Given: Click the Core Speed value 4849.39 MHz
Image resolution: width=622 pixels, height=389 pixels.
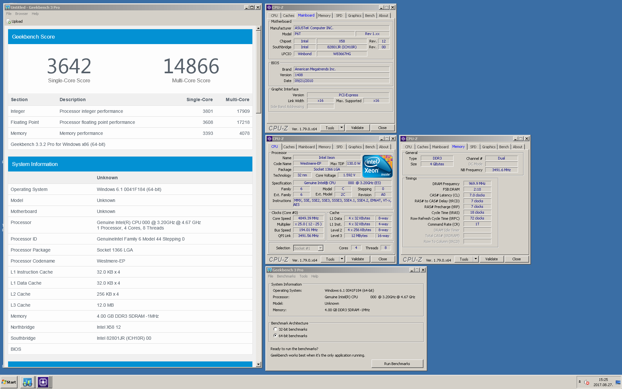Looking at the screenshot, I should (308, 218).
